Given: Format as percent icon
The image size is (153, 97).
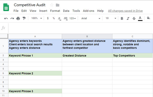Looking at the screenshot, I should (x=54, y=18).
